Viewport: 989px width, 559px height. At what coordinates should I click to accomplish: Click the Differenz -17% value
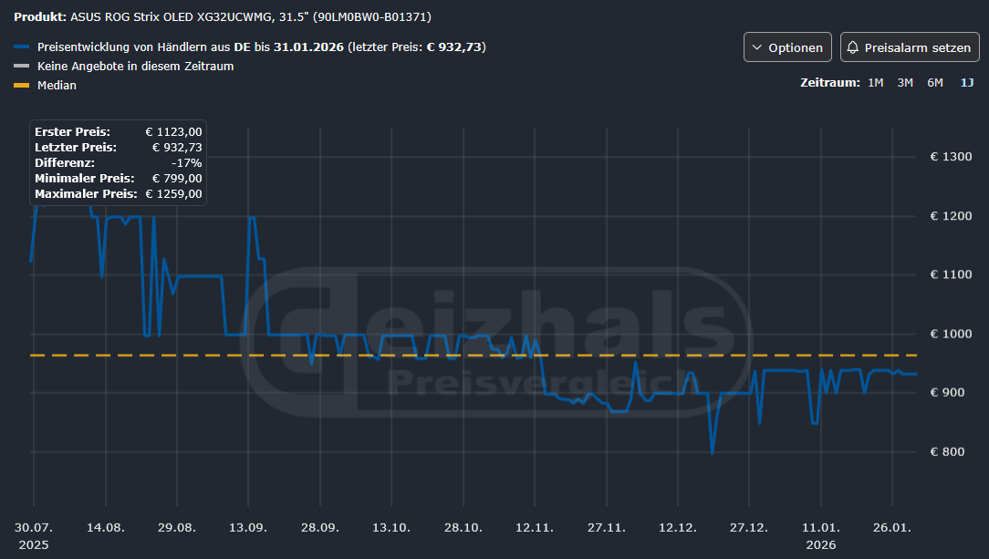(x=187, y=162)
